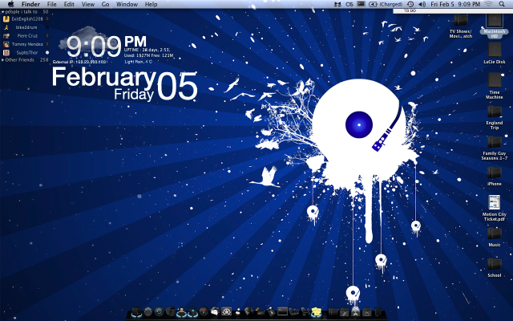This screenshot has height=321, width=513.
Task: Click the UPTIME status text
Action: pos(147,50)
